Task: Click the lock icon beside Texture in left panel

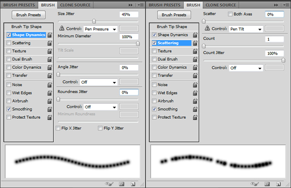Action: pos(50,51)
